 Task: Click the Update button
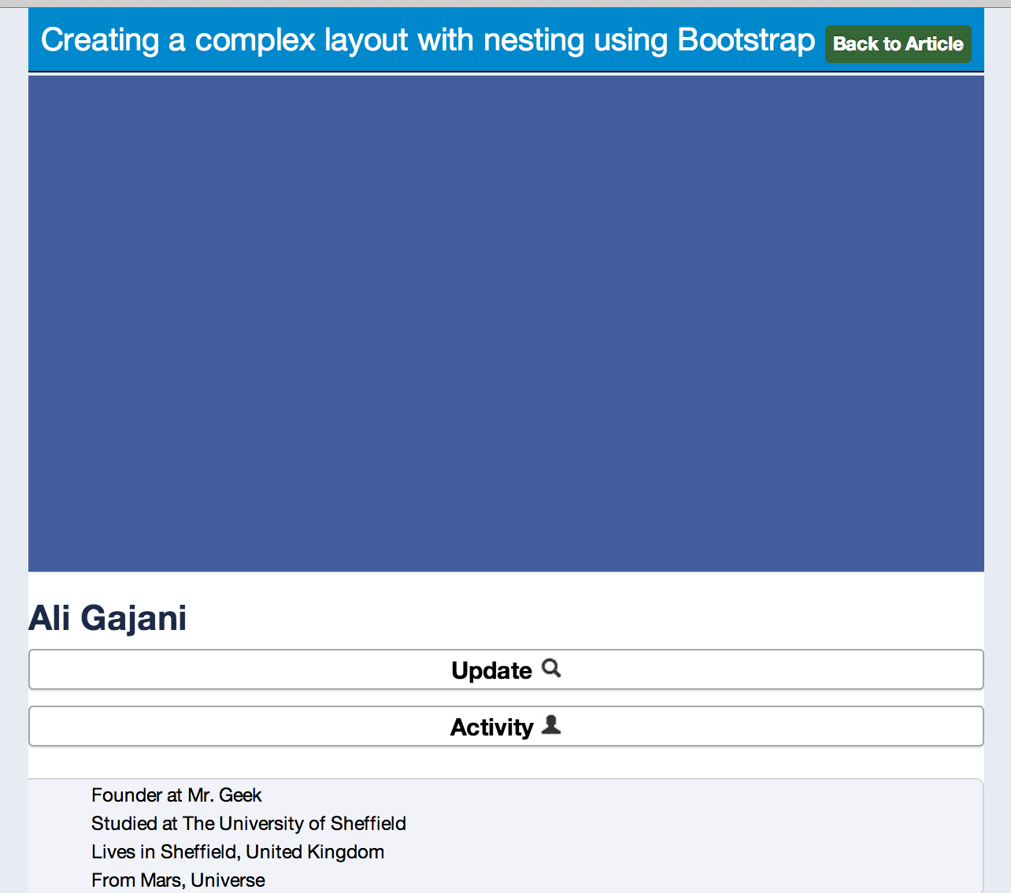tap(506, 669)
